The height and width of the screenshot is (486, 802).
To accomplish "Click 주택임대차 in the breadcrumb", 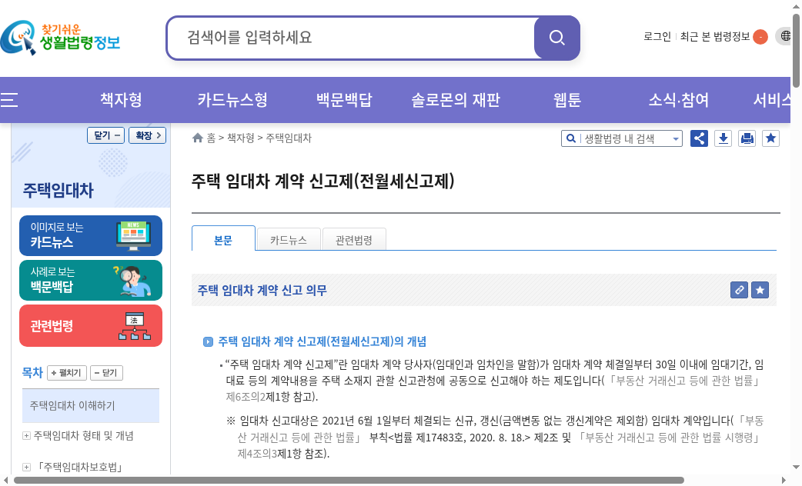I will [x=289, y=138].
